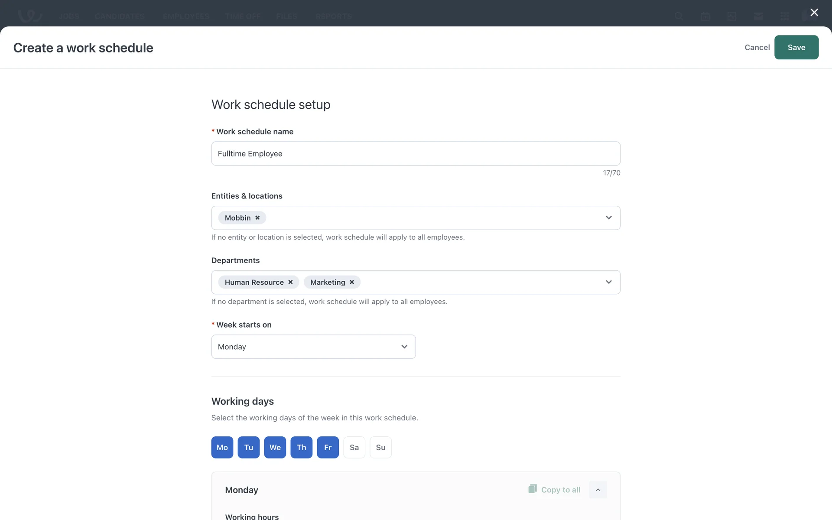This screenshot has width=832, height=520.
Task: Remove the Human Resource department tag
Action: point(290,282)
